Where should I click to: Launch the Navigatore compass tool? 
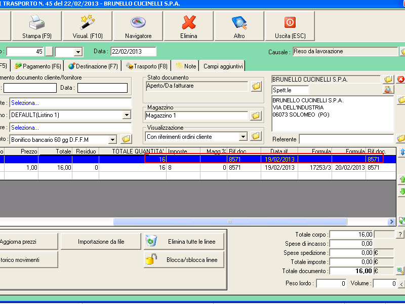pyautogui.click(x=138, y=26)
